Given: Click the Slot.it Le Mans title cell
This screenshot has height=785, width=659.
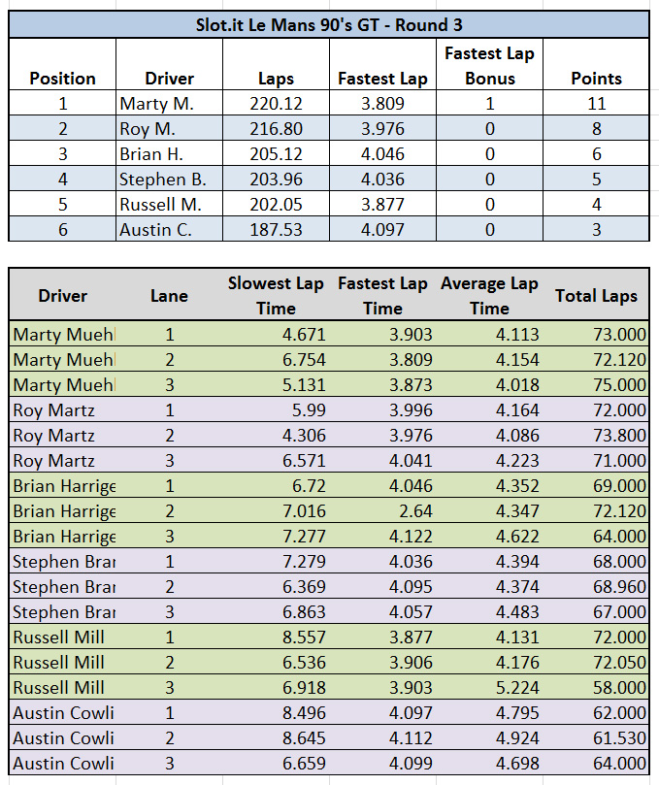Looking at the screenshot, I should [x=329, y=23].
